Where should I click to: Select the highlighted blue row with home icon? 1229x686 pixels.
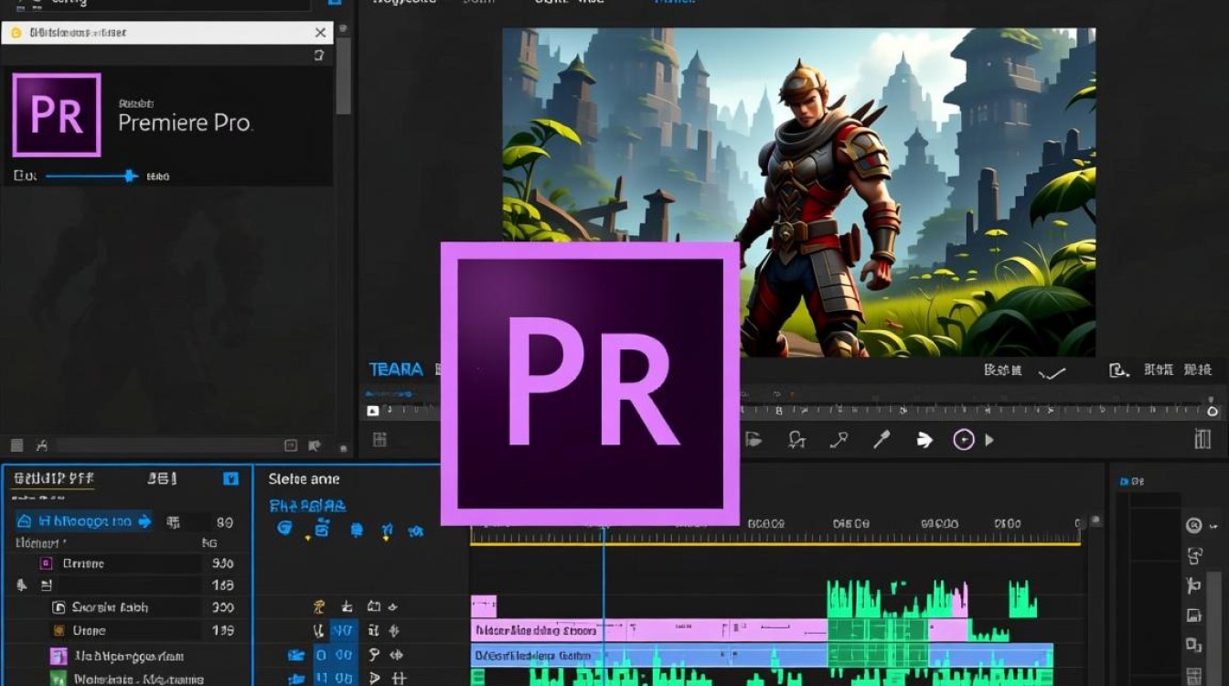pyautogui.click(x=83, y=521)
